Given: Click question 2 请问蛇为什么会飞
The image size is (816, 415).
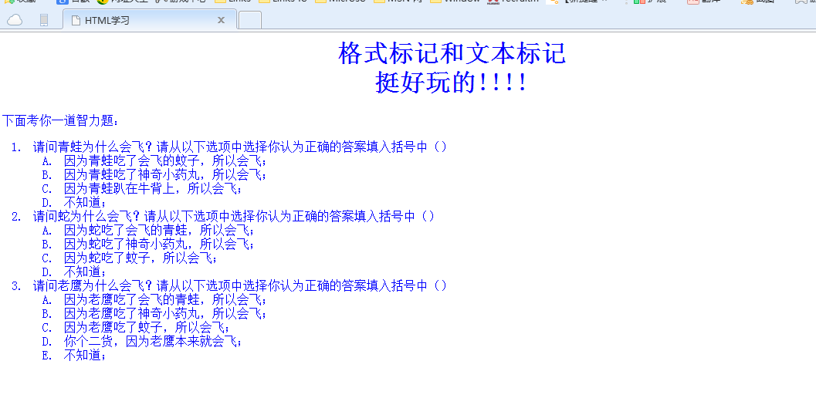Looking at the screenshot, I should (234, 216).
